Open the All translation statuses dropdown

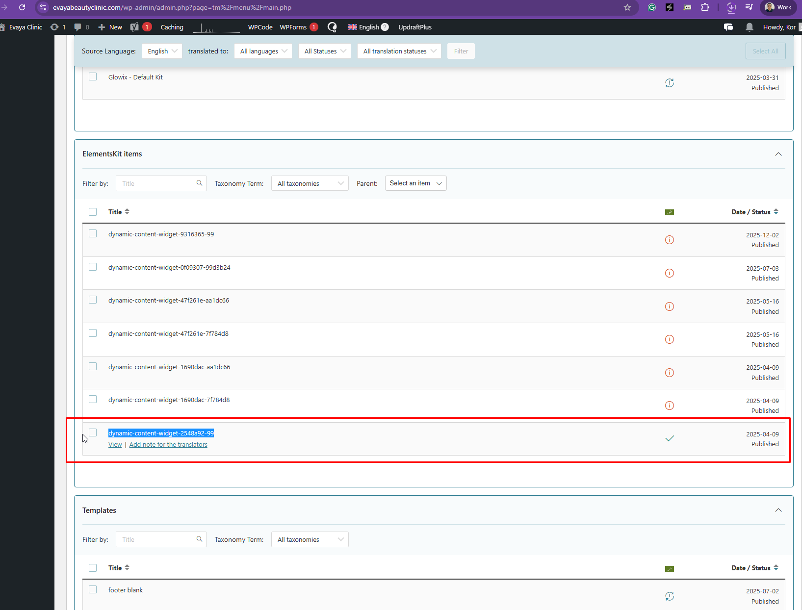point(399,51)
